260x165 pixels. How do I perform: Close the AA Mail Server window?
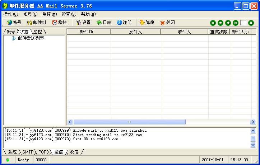(x=254, y=6)
